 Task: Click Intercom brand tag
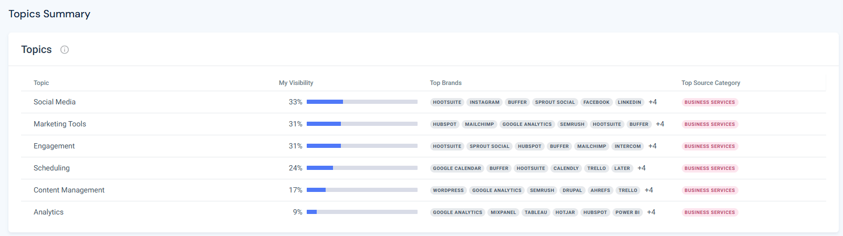628,146
